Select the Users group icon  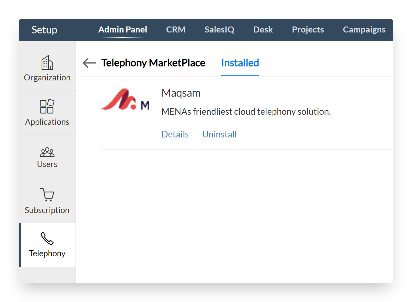[47, 152]
